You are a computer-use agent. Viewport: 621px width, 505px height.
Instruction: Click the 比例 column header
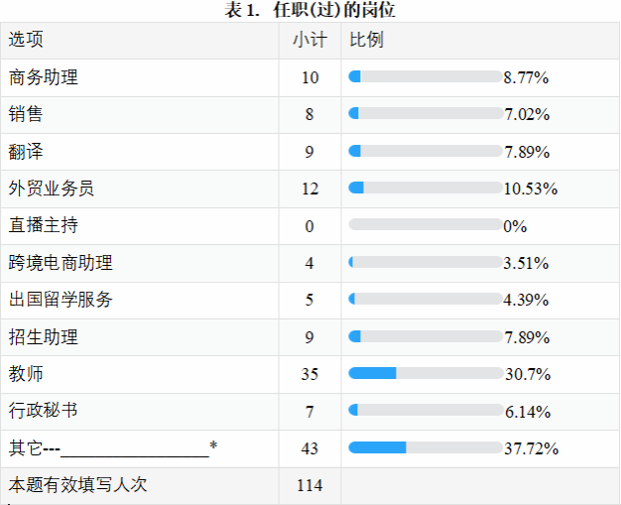tap(366, 40)
